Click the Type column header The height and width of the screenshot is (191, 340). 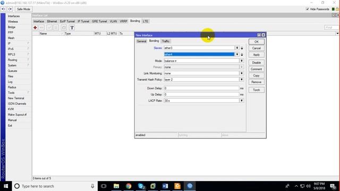click(79, 33)
